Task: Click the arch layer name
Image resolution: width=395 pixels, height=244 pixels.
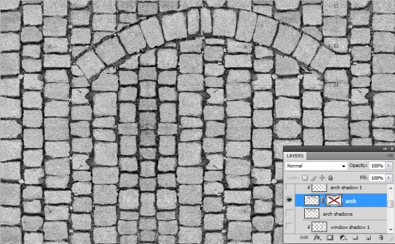Action: click(350, 201)
